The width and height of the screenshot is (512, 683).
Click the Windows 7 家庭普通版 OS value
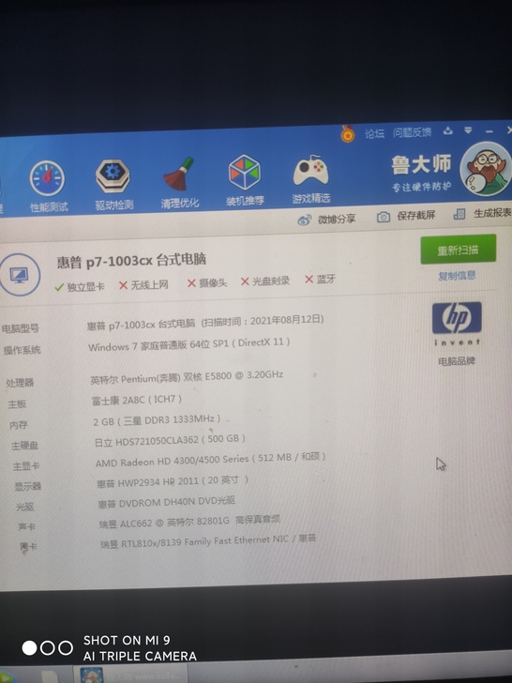(189, 344)
